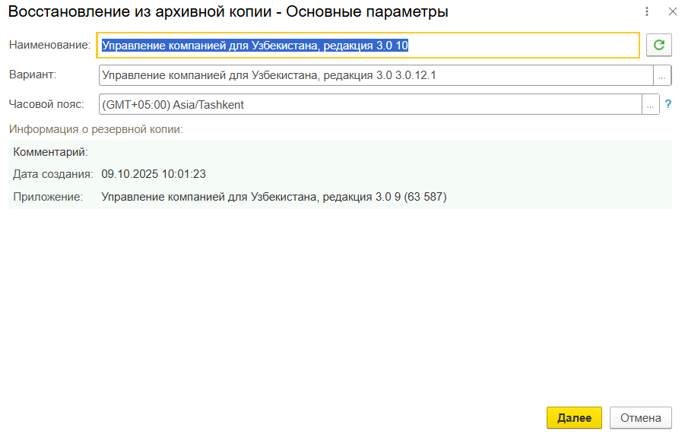This screenshot has height=437, width=685.
Task: Close the restore dialog with X
Action: tap(672, 12)
